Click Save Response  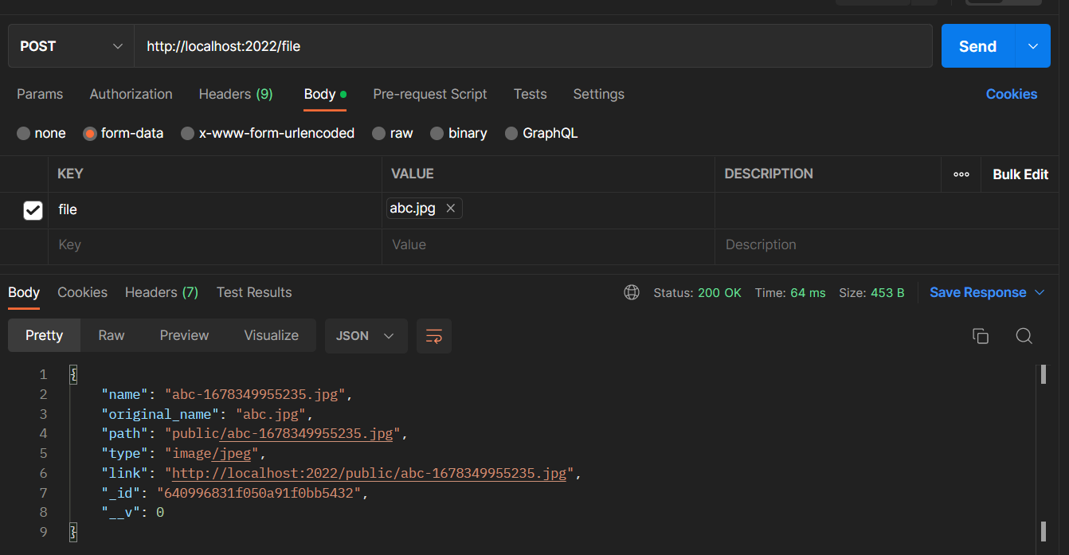(978, 292)
